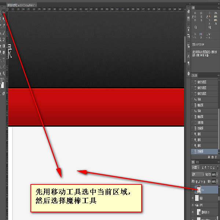Click the selected top layer thumbnail

pos(199,190)
